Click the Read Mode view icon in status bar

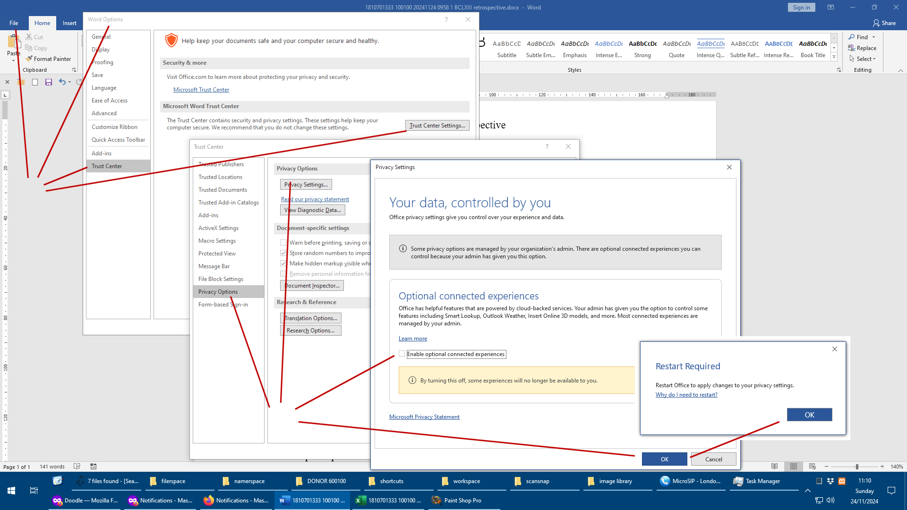(x=775, y=467)
